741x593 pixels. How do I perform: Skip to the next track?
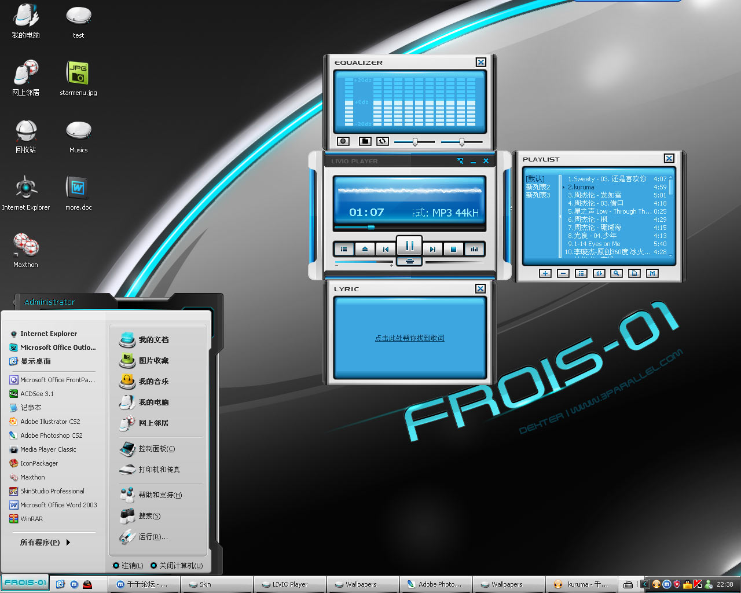click(x=432, y=249)
